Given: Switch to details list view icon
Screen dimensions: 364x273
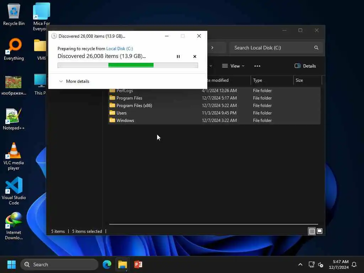Looking at the screenshot, I should click(312, 231).
